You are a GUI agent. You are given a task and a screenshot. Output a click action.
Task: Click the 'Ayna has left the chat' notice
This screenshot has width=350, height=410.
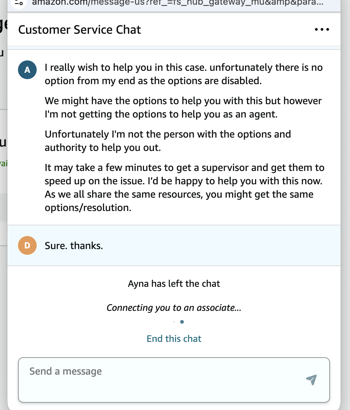click(x=174, y=284)
